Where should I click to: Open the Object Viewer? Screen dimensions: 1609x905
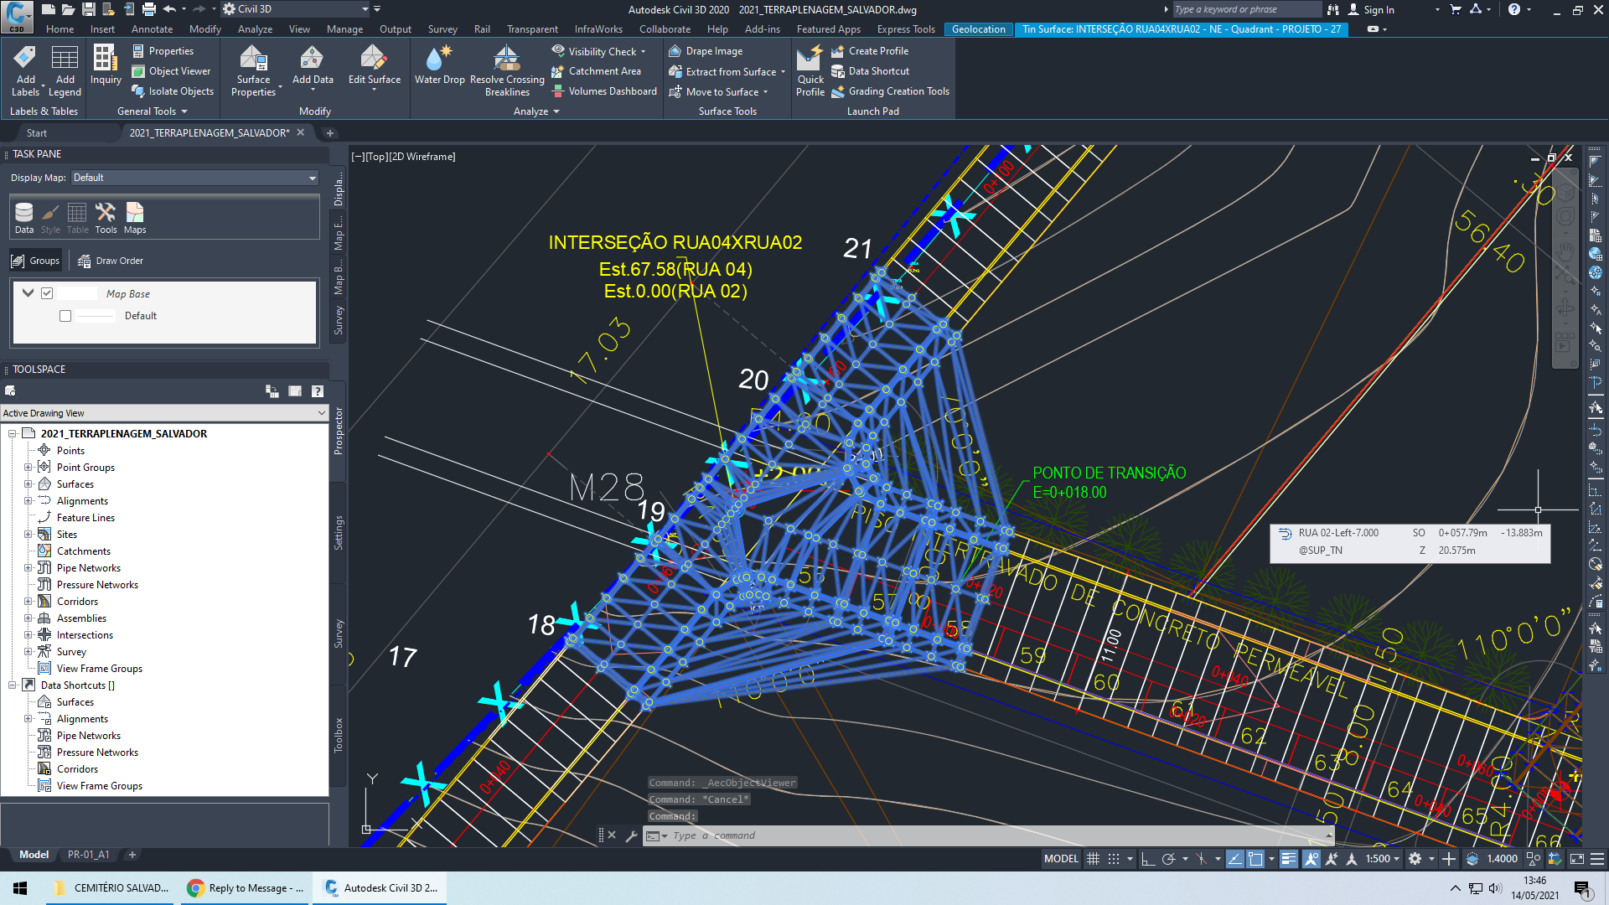click(x=172, y=71)
